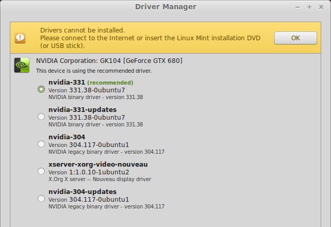Minimize the Driver Manager window
The image size is (331, 227).
297,7
